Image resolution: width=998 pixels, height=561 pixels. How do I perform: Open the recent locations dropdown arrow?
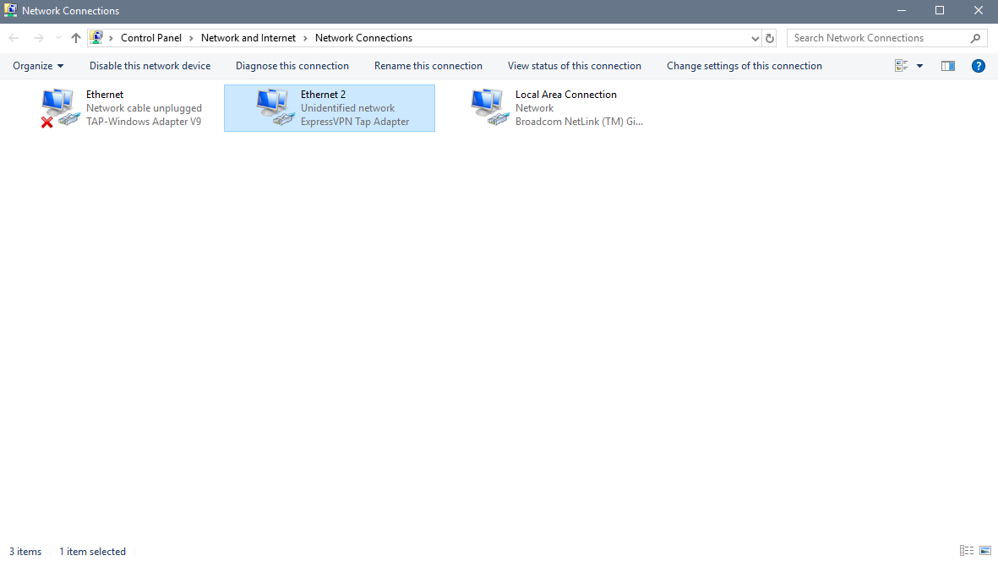pyautogui.click(x=58, y=38)
